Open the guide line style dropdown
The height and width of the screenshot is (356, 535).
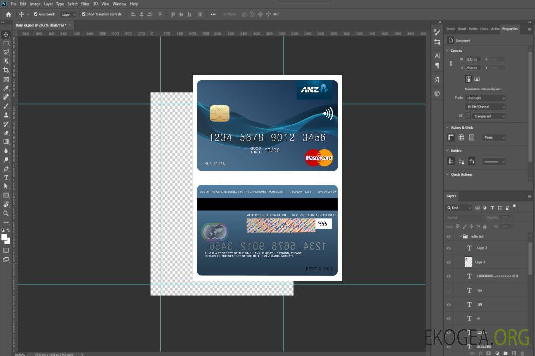click(x=494, y=162)
